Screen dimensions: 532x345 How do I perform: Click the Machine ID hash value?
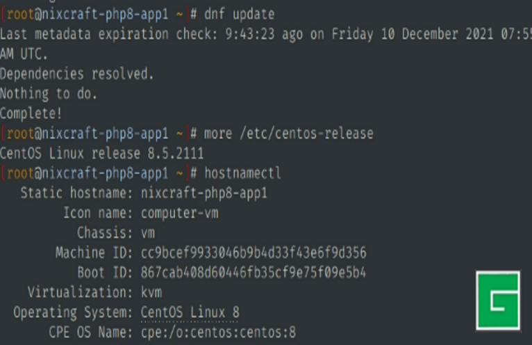click(253, 252)
